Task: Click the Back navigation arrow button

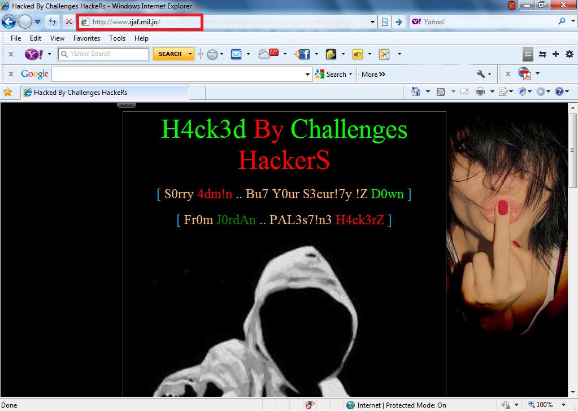Action: pyautogui.click(x=8, y=22)
